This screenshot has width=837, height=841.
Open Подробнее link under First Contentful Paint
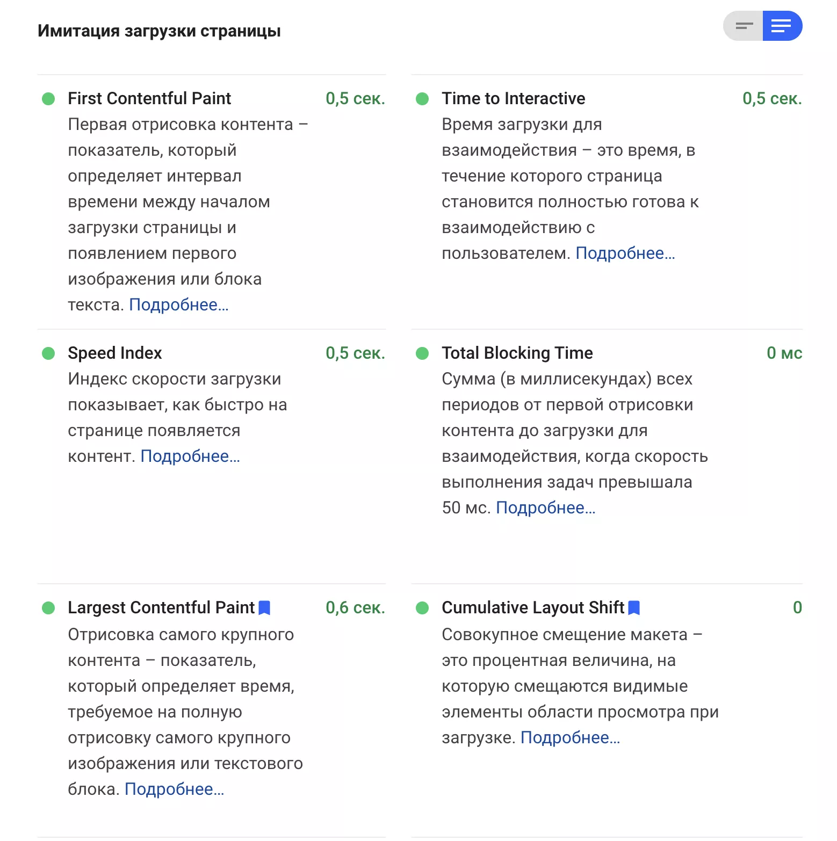coord(179,305)
